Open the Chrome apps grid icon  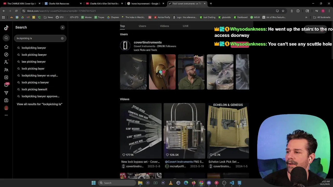pyautogui.click(x=3, y=17)
